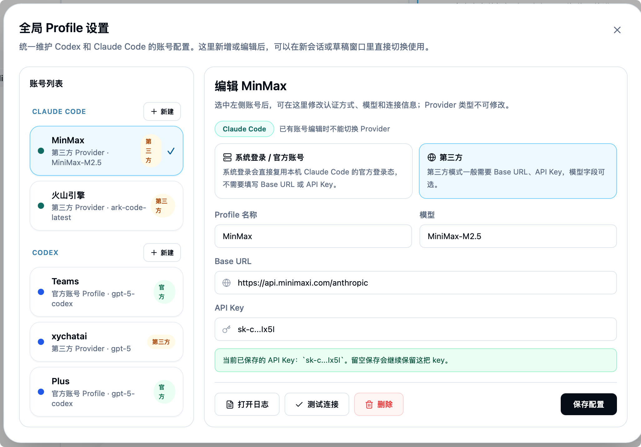The height and width of the screenshot is (447, 641).
Task: Select 第三方 authentication mode card
Action: 518,171
